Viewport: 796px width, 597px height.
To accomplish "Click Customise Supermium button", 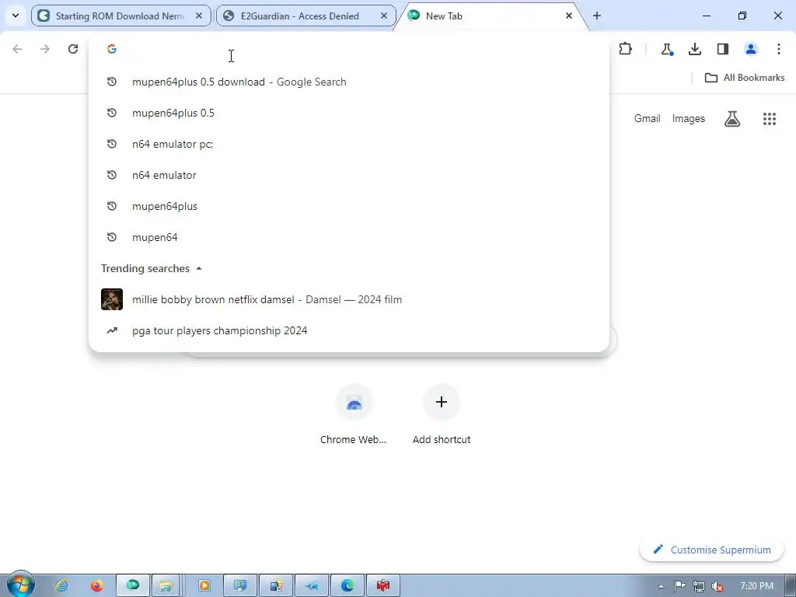I will click(x=712, y=550).
